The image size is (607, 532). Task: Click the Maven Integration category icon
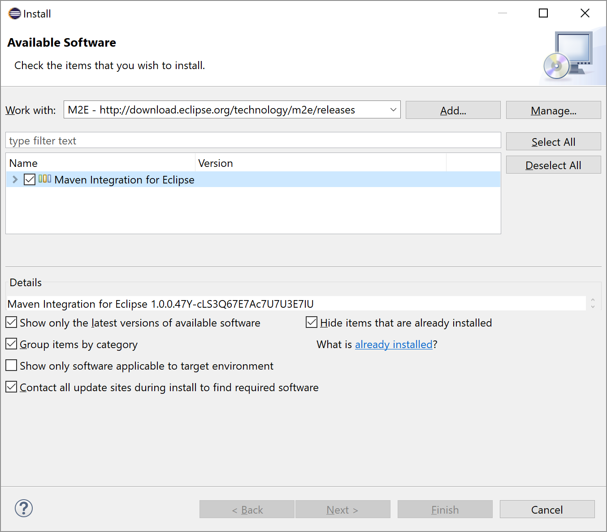pos(45,179)
